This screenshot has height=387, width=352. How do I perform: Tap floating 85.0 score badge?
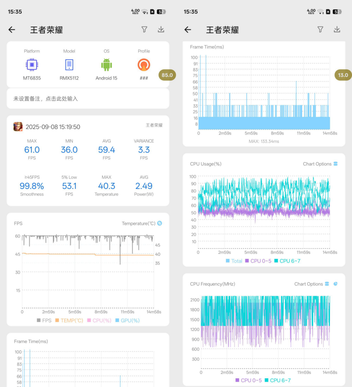tap(167, 75)
